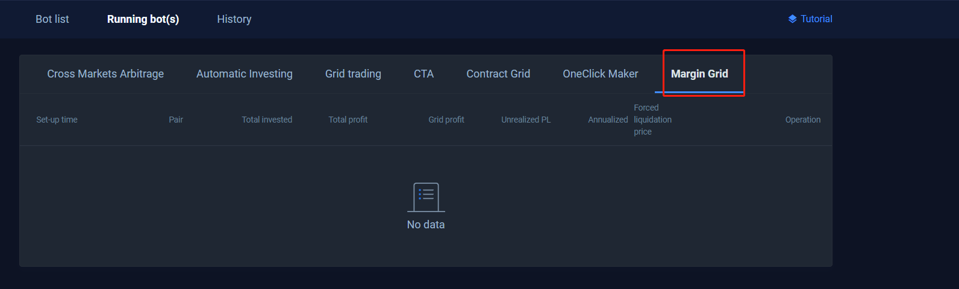Click the highlighted Margin Grid tab
This screenshot has width=959, height=289.
699,74
